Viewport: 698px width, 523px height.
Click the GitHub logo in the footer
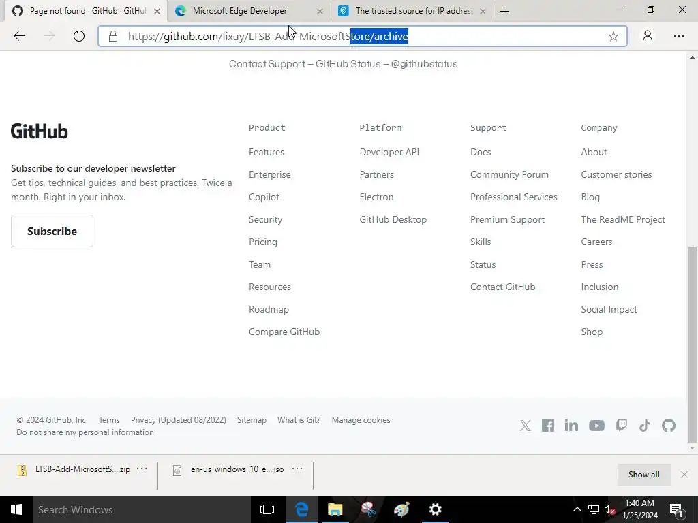coord(39,131)
